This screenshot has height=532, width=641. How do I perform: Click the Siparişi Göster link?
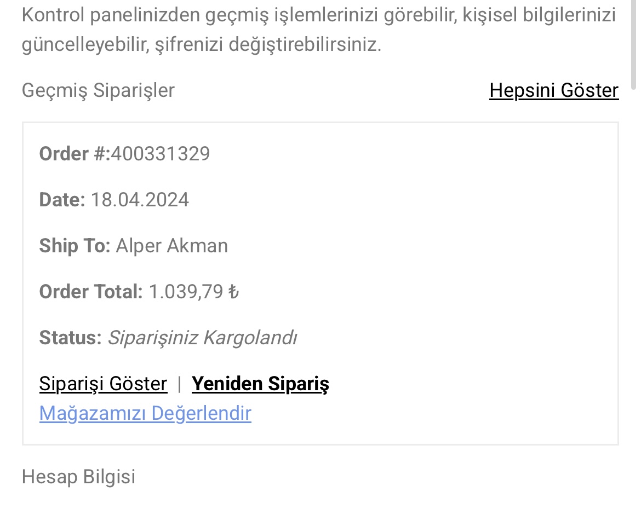[103, 384]
